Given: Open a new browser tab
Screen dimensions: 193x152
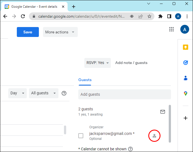Looking at the screenshot, I should click(x=74, y=7).
